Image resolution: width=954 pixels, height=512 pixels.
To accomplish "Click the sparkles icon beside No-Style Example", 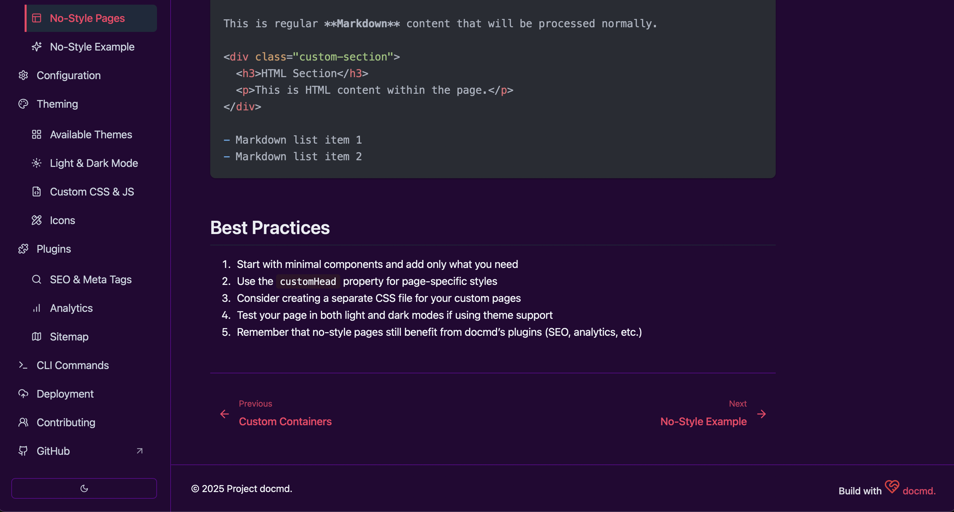I will pos(37,47).
